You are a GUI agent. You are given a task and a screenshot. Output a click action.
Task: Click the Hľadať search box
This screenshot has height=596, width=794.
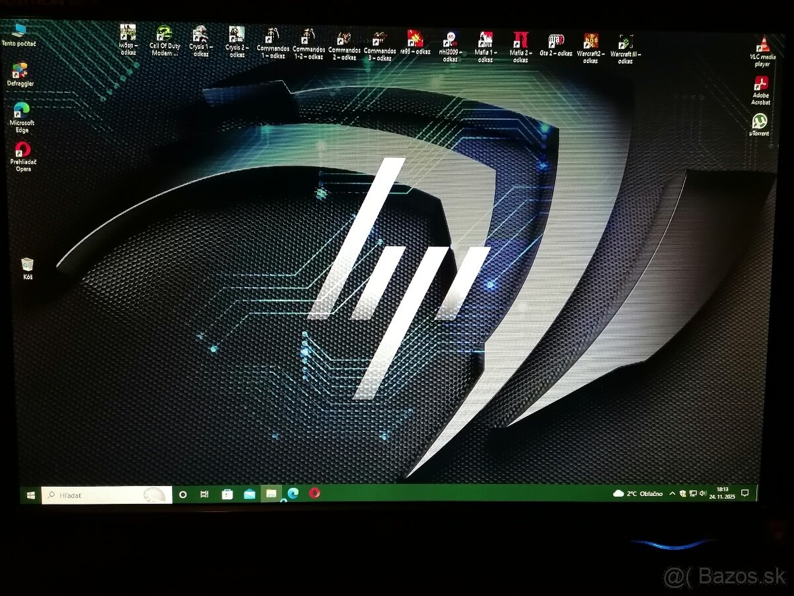click(99, 494)
